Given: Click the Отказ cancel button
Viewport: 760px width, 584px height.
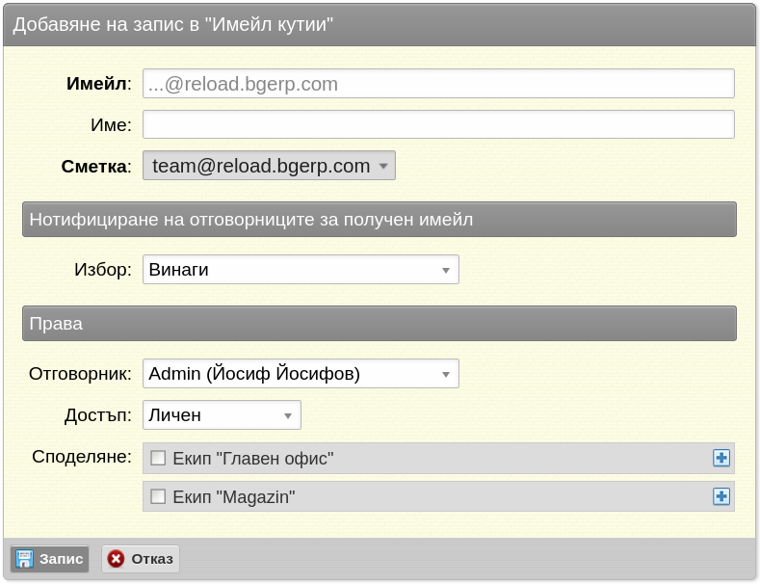Looking at the screenshot, I should pos(141,559).
